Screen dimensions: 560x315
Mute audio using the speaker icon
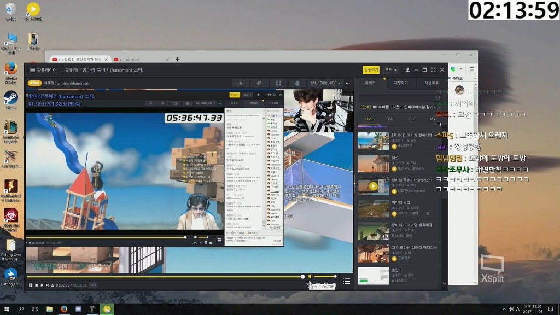(x=310, y=276)
